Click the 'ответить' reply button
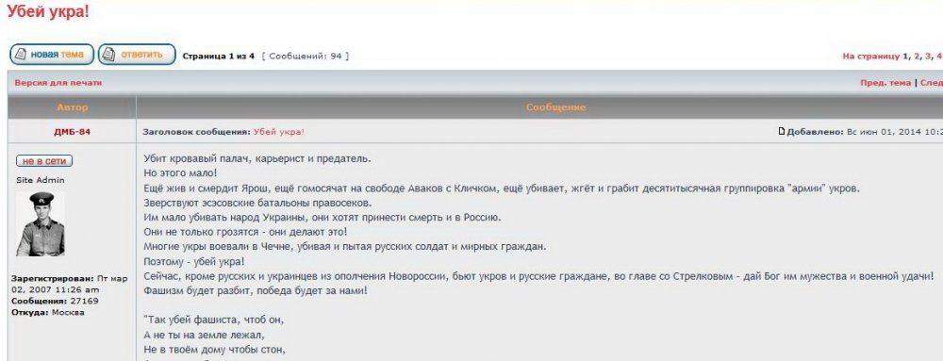This screenshot has height=361, width=943. 137,55
